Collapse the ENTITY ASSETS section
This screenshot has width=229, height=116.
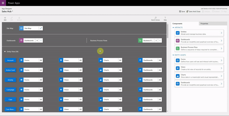coord(173,55)
